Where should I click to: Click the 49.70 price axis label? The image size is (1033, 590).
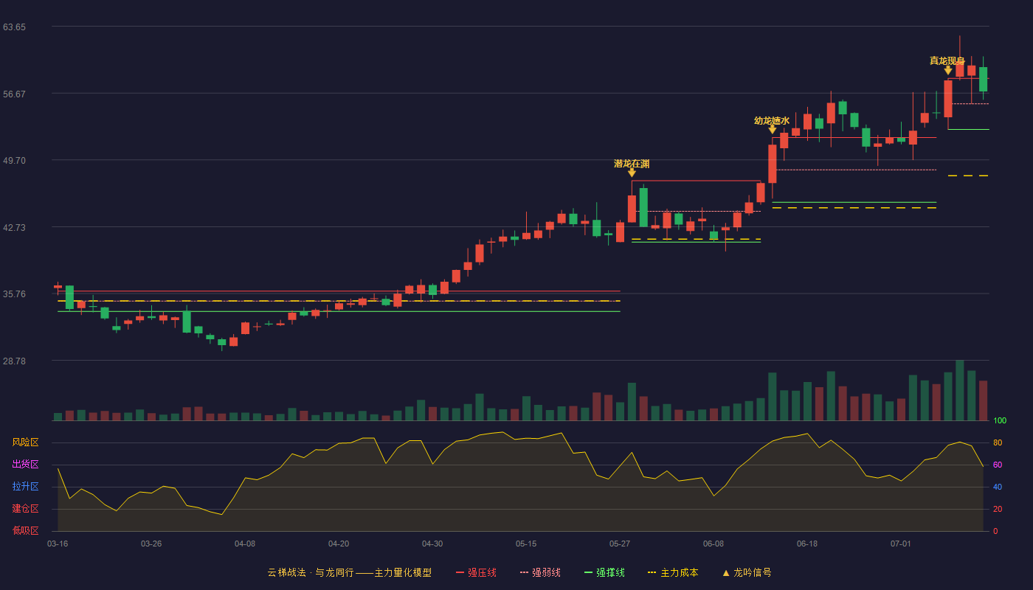14,160
